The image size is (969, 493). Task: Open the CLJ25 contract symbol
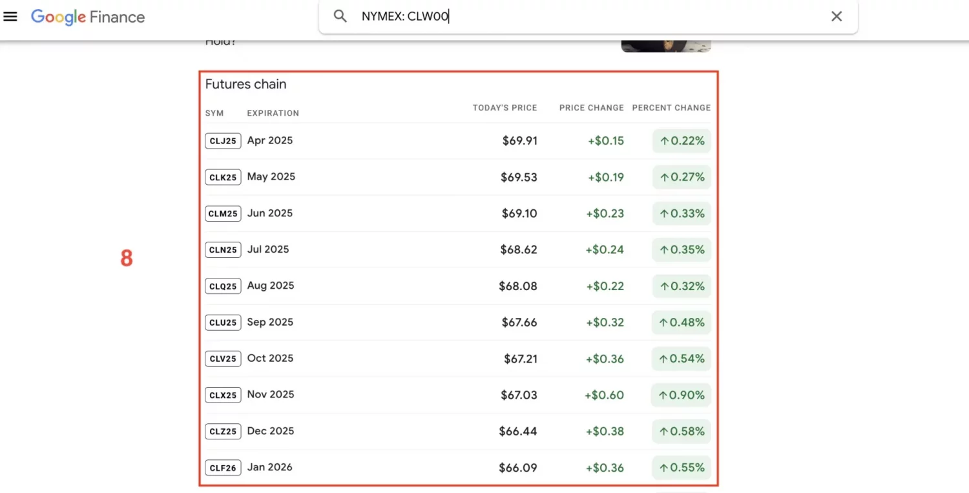coord(223,141)
